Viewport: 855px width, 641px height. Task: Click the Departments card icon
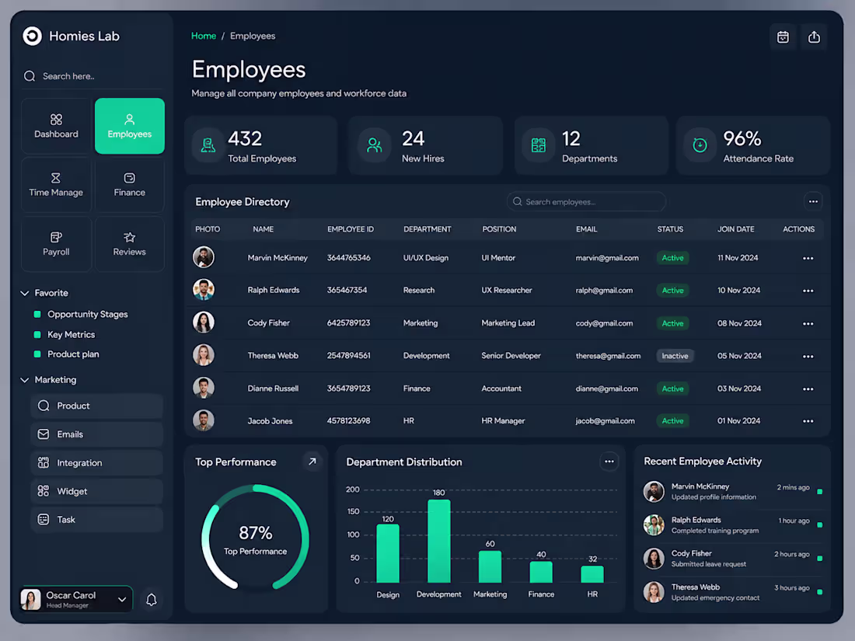(538, 145)
